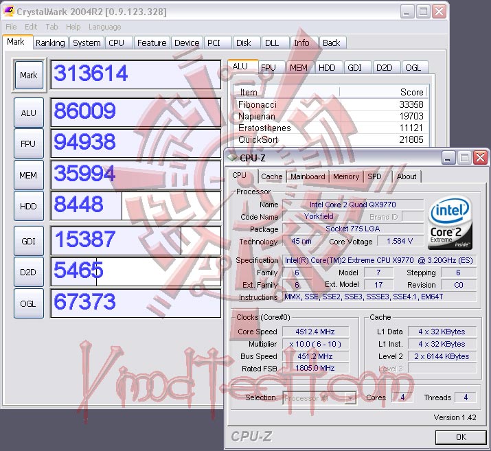
Task: Click the 67373 OGL score field
Action: 136,303
